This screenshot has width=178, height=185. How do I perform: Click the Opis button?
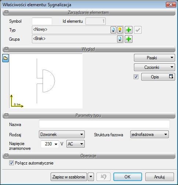(x=158, y=77)
